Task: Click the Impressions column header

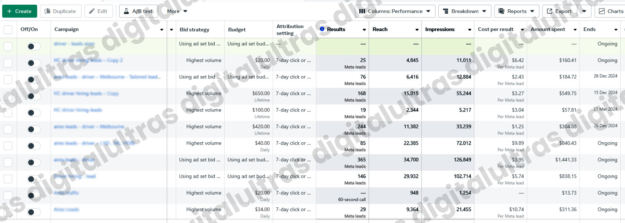Action: pos(440,29)
